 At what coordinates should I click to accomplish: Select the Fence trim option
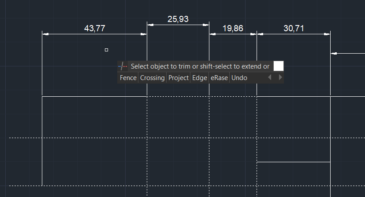pos(128,78)
